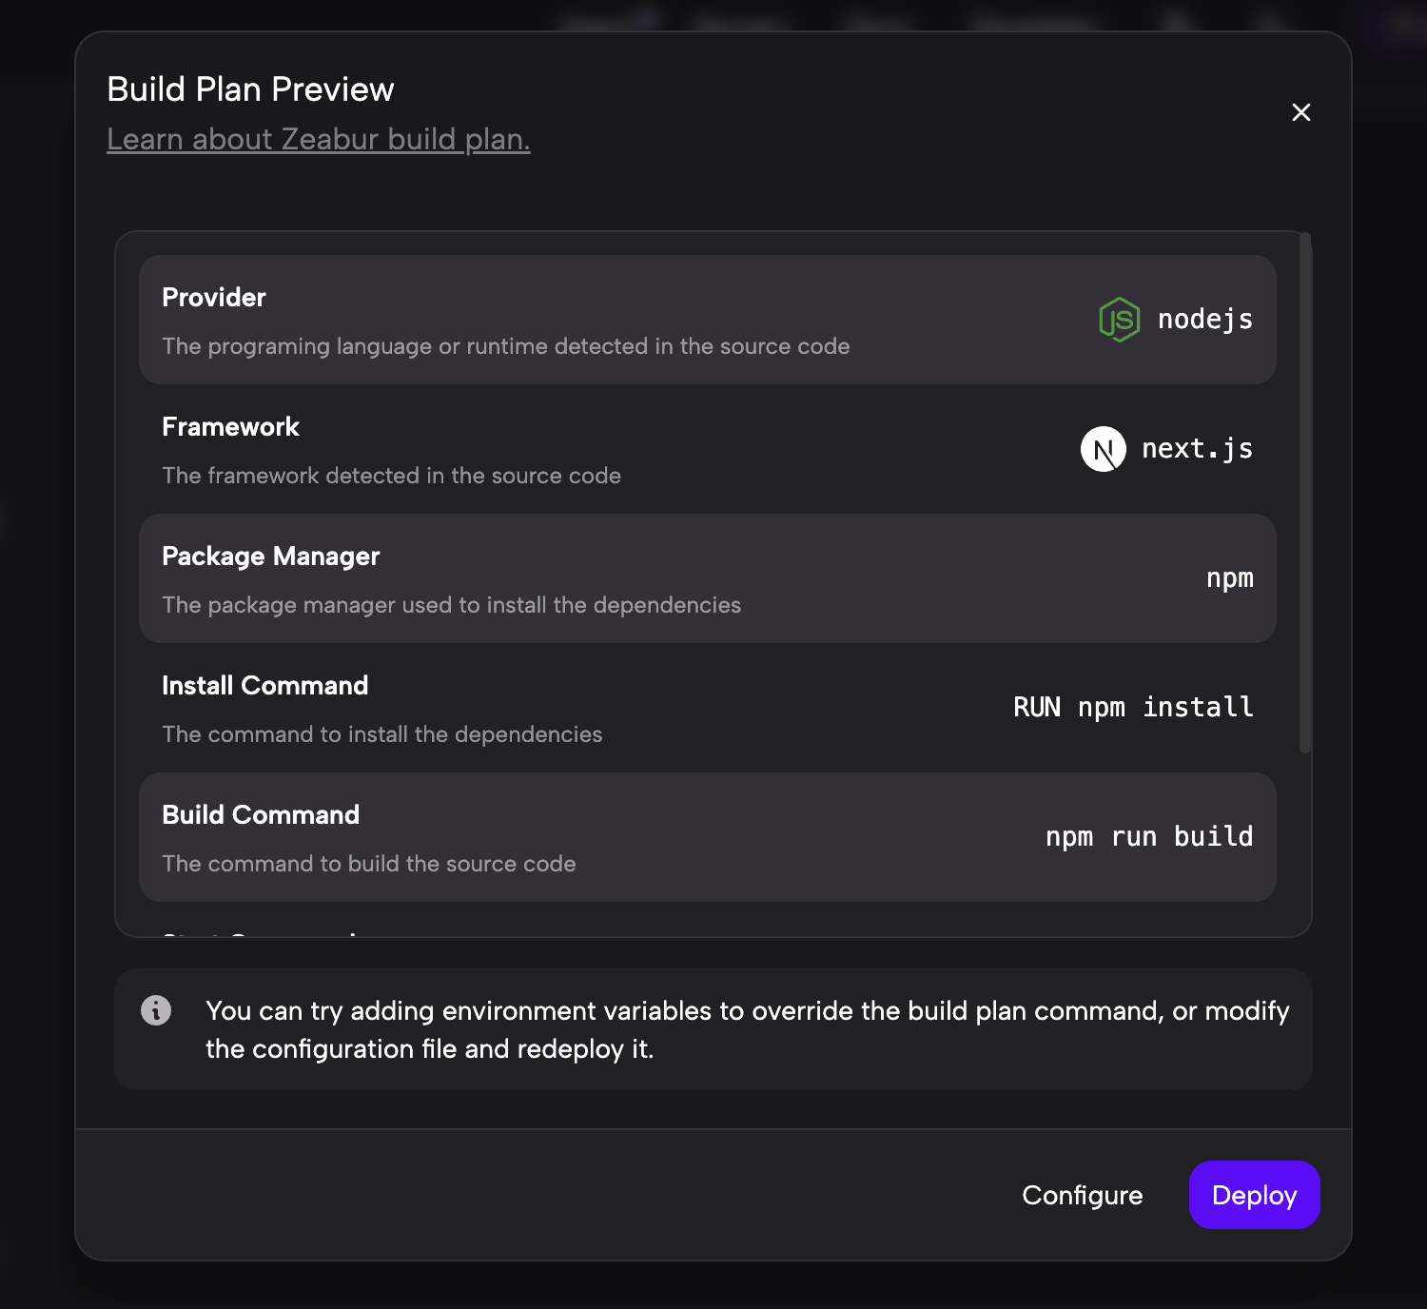
Task: Click the environment variables hint message
Action: click(747, 1029)
